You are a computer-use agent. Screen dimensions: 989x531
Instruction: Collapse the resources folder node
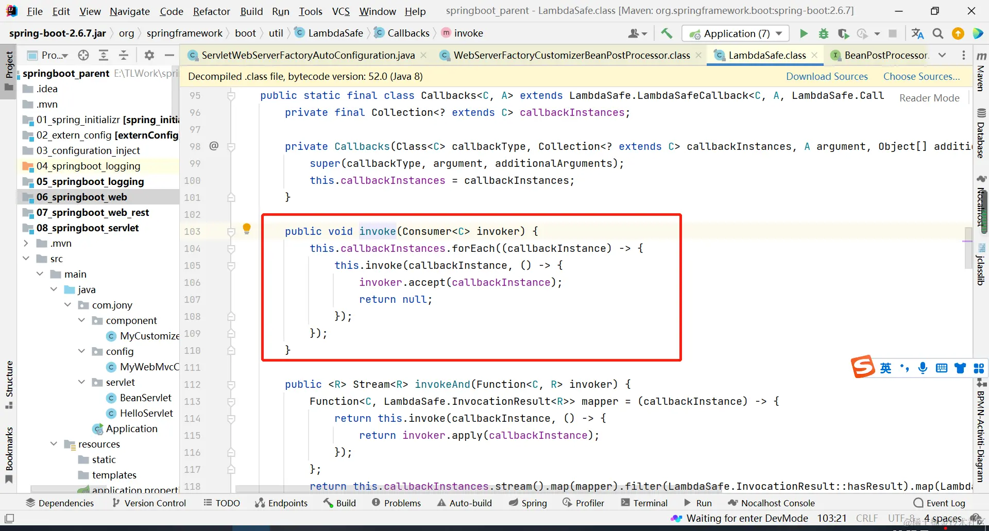54,444
